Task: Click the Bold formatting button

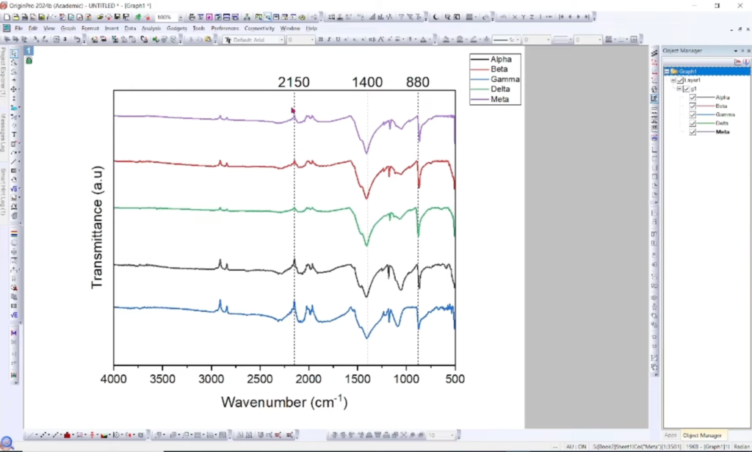Action: click(x=320, y=40)
